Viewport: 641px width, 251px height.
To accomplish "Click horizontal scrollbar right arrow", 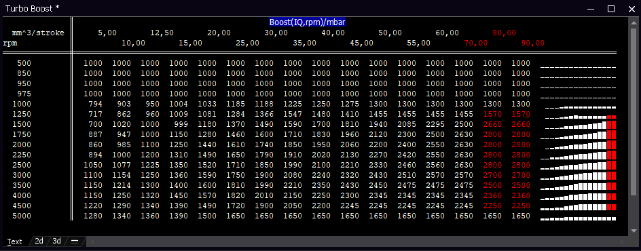I will pos(623,242).
